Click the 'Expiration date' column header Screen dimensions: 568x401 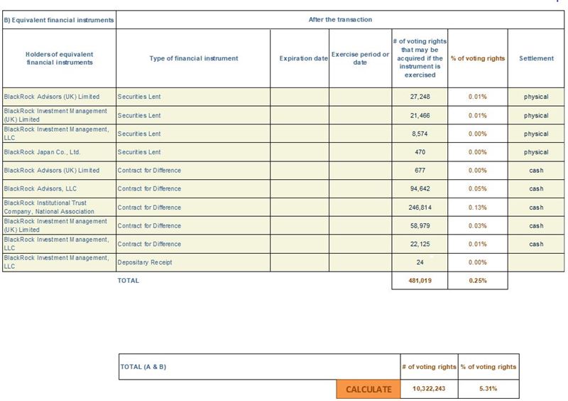300,58
